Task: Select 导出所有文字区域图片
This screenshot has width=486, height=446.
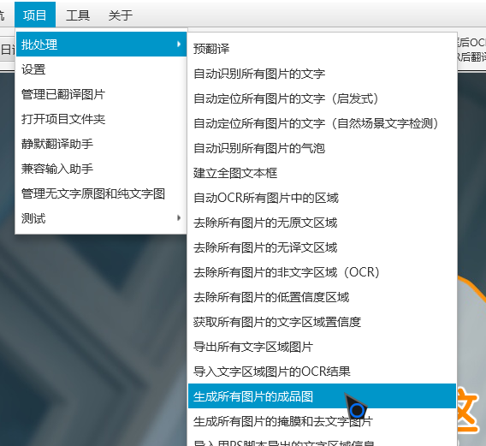Action: (x=322, y=347)
